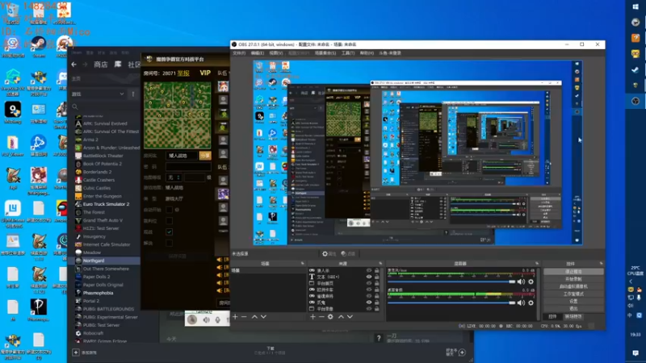The width and height of the screenshot is (646, 363).
Task: Click password input field in battle platform
Action: click(188, 167)
